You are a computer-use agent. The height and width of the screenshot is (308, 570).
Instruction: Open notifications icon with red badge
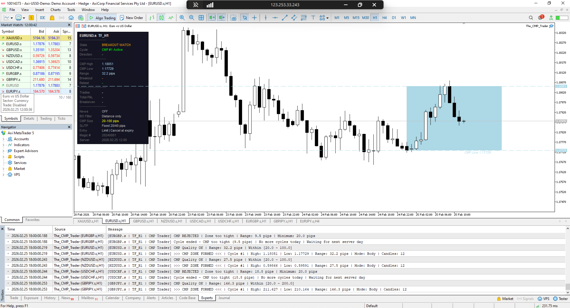point(541,18)
